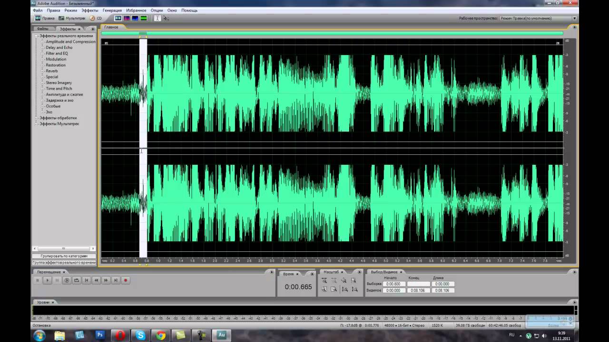609x342 pixels.
Task: Open the Файл menu
Action: [x=38, y=10]
